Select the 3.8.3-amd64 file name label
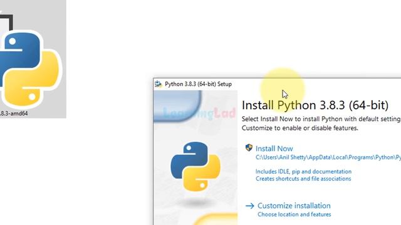Image resolution: width=401 pixels, height=225 pixels. coord(14,114)
